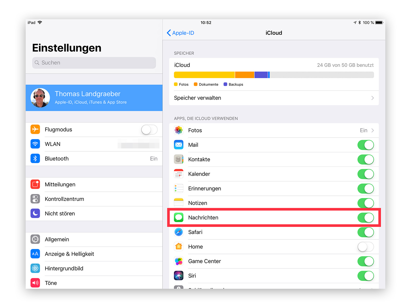The width and height of the screenshot is (411, 308).
Task: Tap the Speicher verwalten label
Action: coord(198,98)
